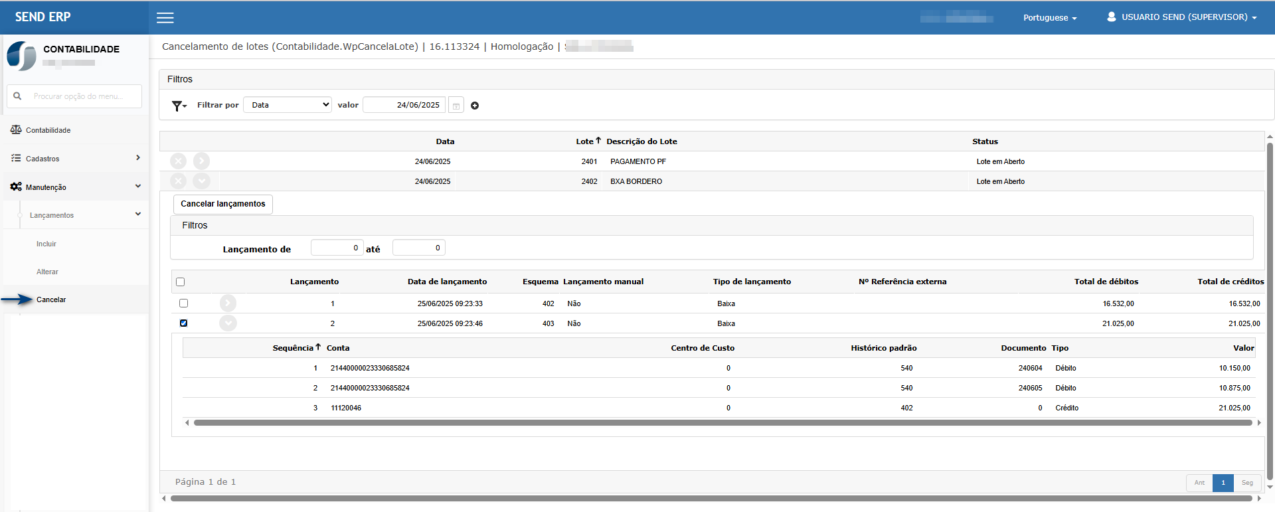Expand row arrow for lote 2401
1275x512 pixels.
click(x=201, y=161)
